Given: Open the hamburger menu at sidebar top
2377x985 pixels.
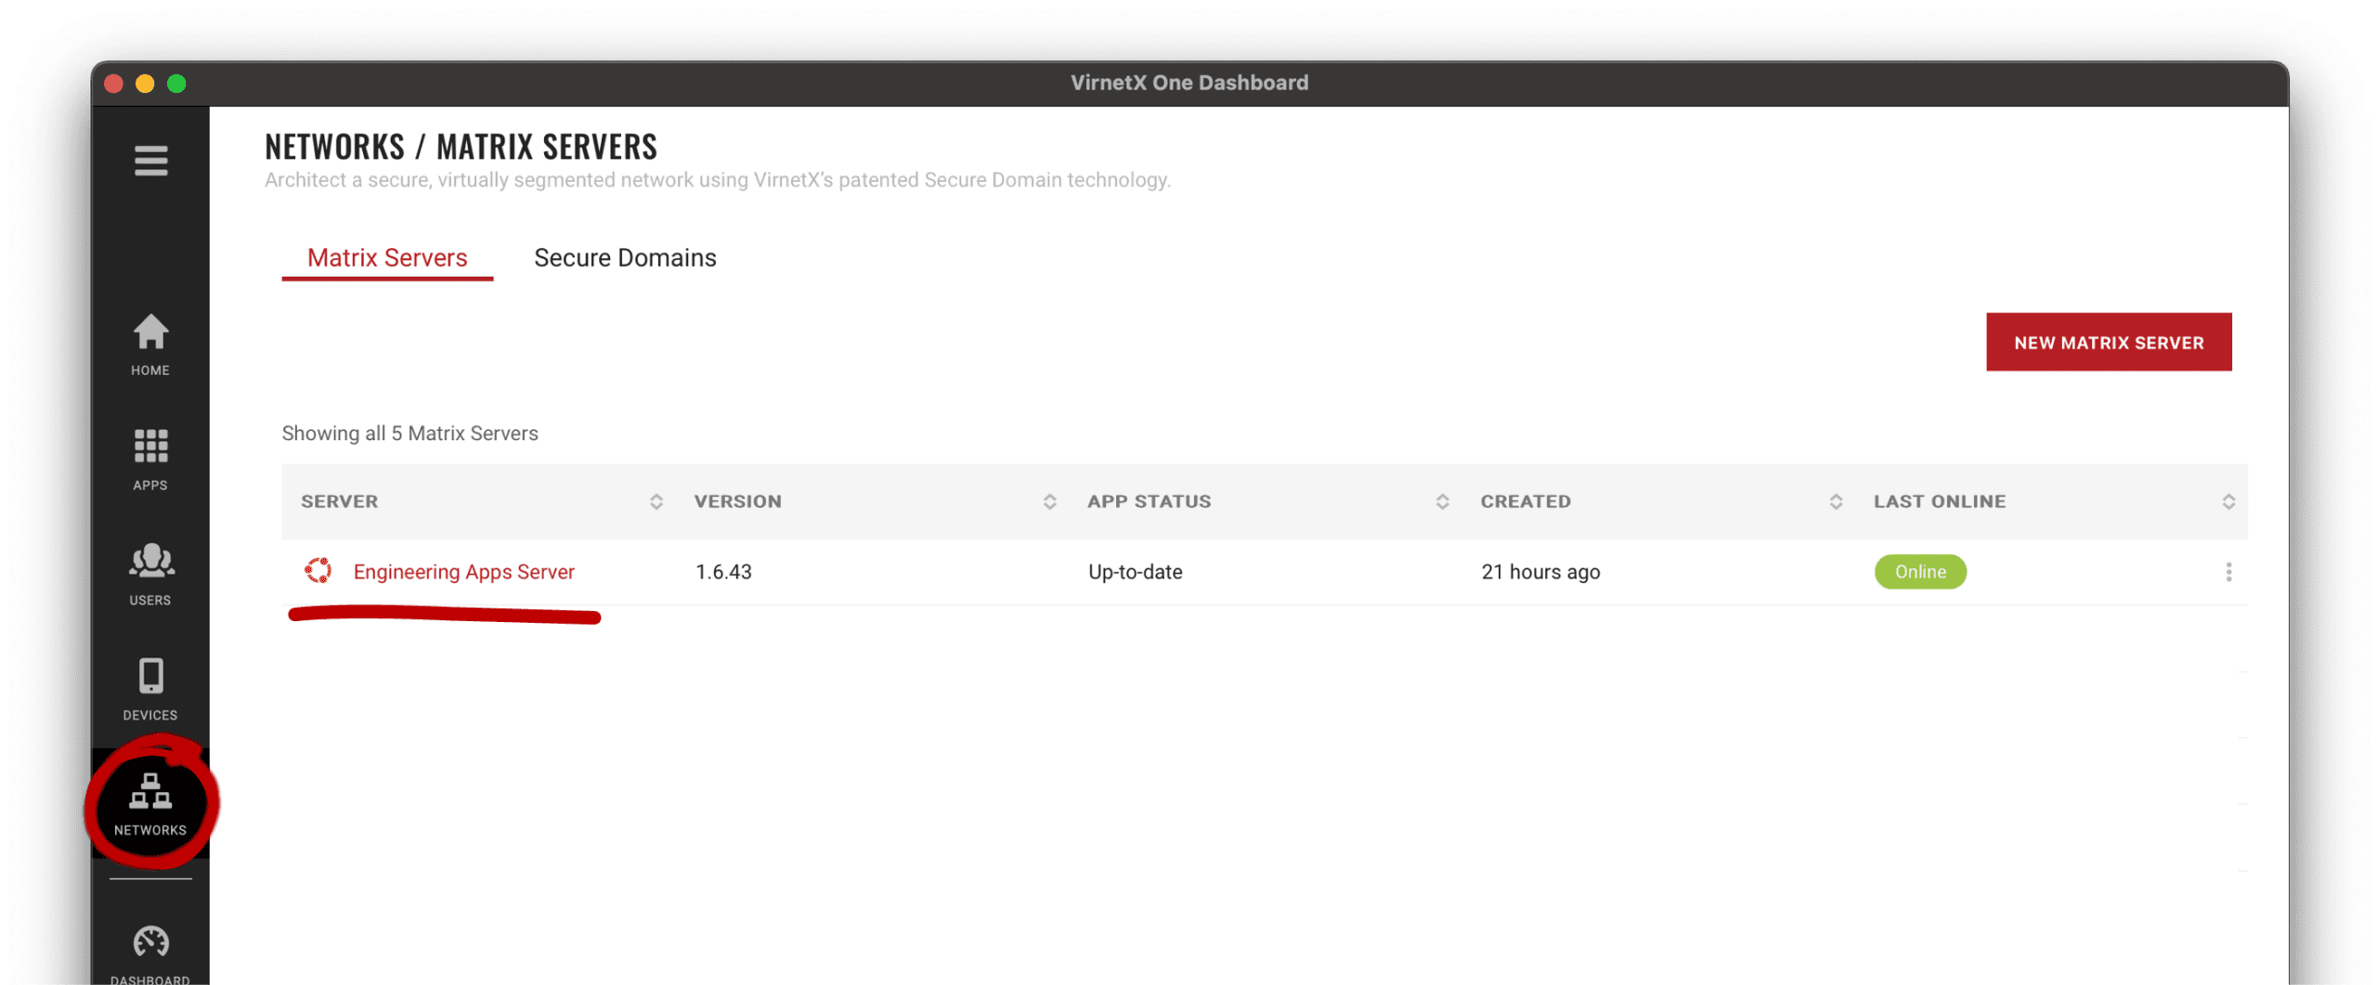Looking at the screenshot, I should point(149,162).
